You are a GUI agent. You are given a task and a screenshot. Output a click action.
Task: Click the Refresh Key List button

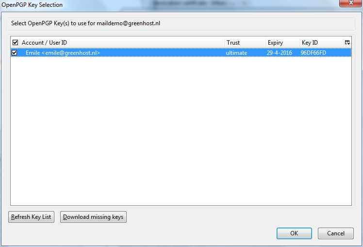[x=31, y=217]
